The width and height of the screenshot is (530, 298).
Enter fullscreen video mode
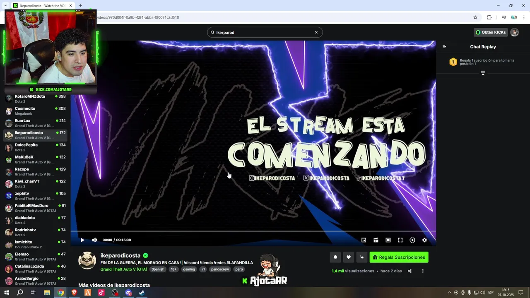pyautogui.click(x=400, y=240)
